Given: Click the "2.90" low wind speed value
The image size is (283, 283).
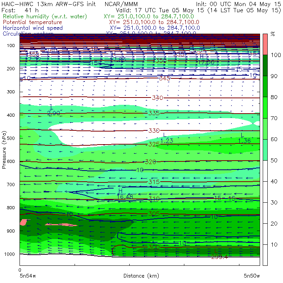Looking at the screenshot, I should 54,113.
